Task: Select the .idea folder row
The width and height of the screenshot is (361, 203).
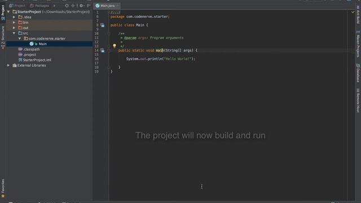Action: click(x=50, y=17)
